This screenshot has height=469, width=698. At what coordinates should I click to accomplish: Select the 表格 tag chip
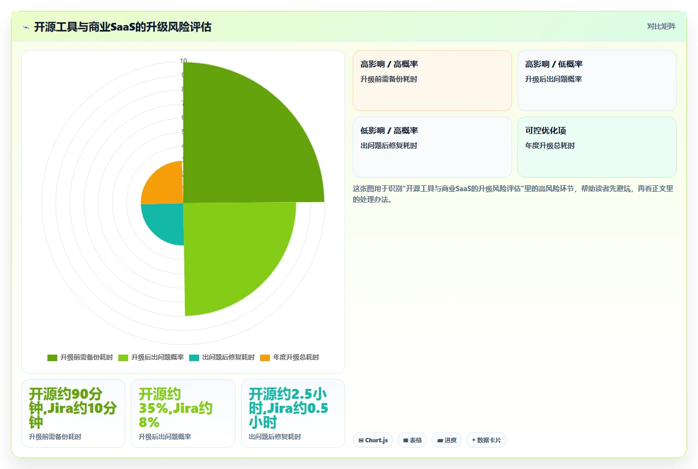point(412,440)
